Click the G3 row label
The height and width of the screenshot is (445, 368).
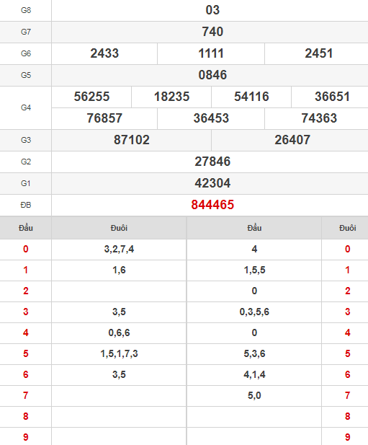coord(26,140)
